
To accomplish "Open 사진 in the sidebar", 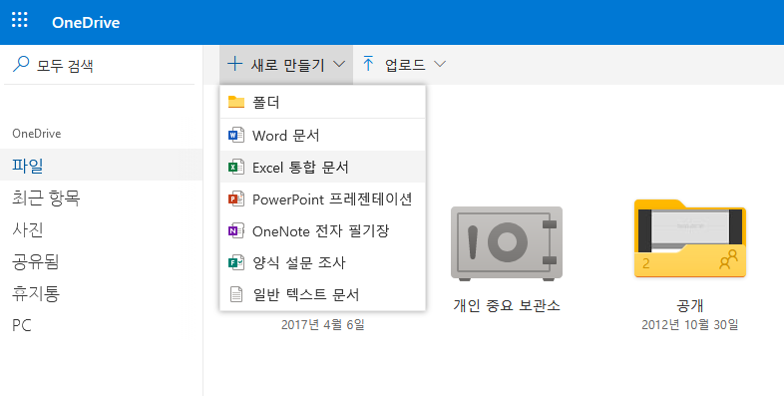I will point(101,229).
